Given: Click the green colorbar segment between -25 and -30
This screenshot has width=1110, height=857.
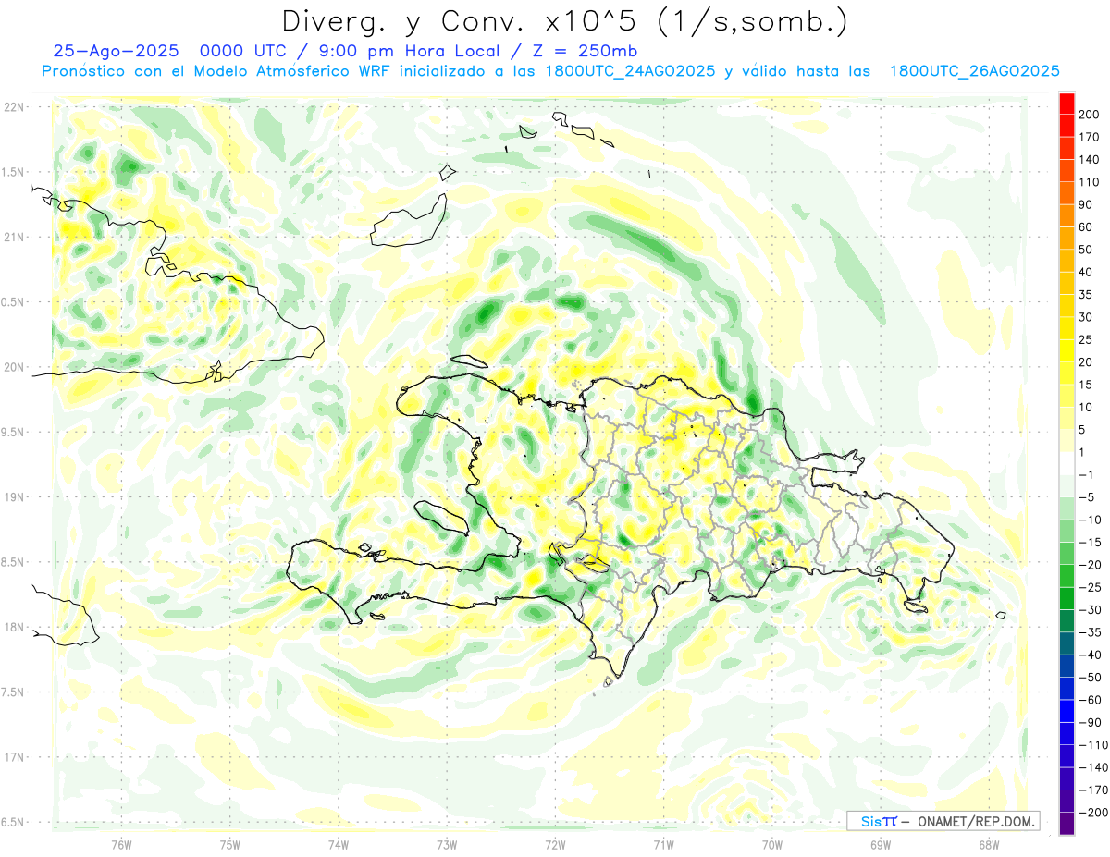Looking at the screenshot, I should (x=1067, y=598).
